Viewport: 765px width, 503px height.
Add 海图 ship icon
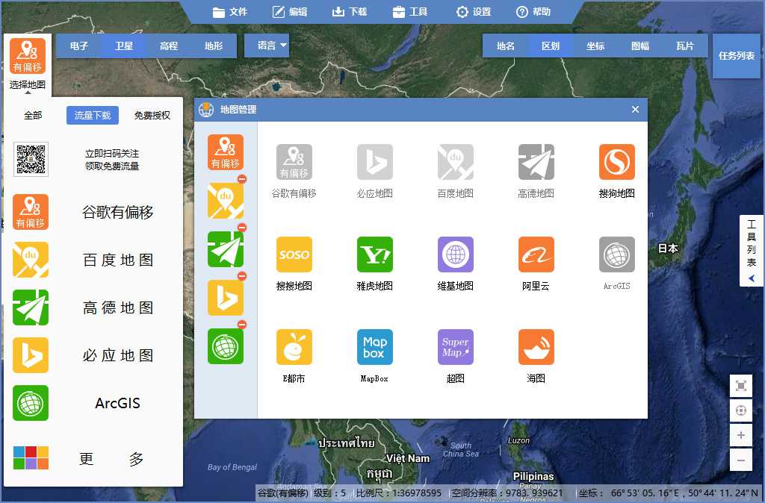point(536,347)
